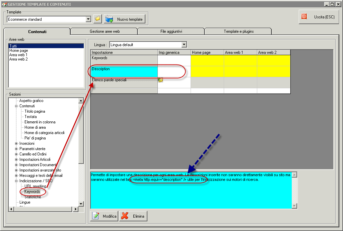This screenshot has width=343, height=231.
Task: Click the Elenco parole speciali row label
Action: (x=124, y=83)
